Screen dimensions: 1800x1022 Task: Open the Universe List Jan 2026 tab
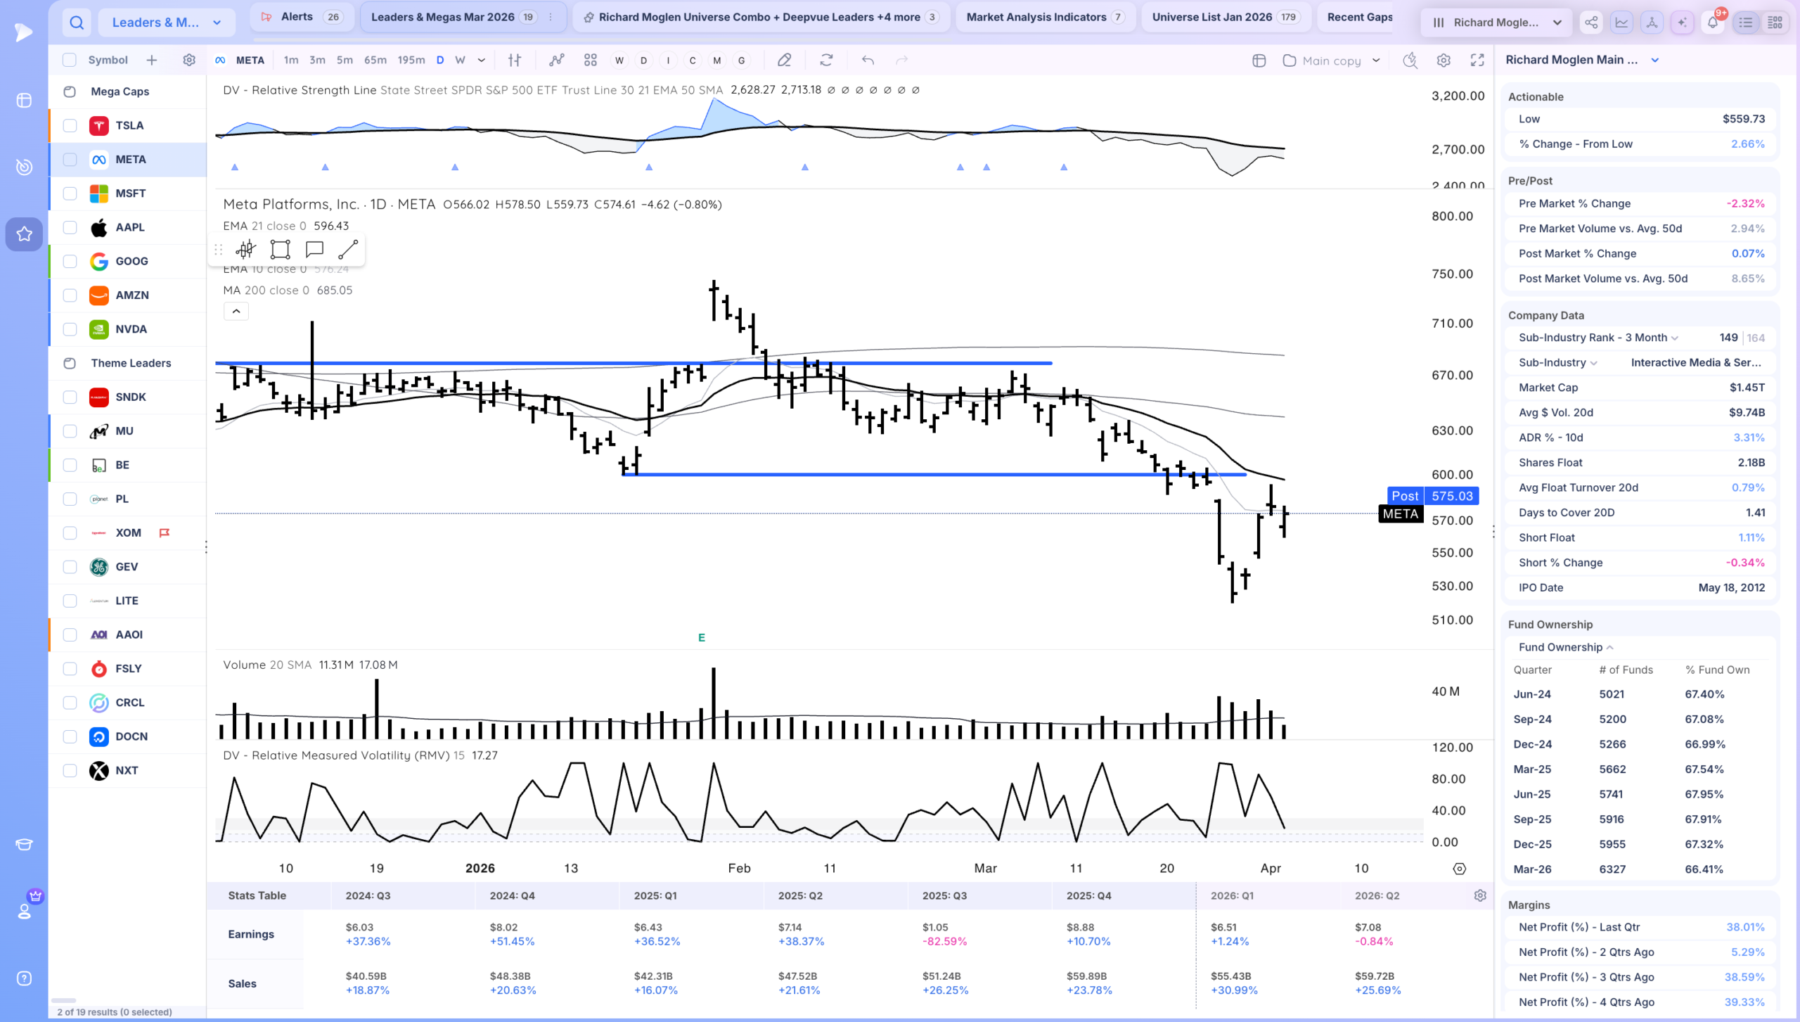tap(1225, 17)
